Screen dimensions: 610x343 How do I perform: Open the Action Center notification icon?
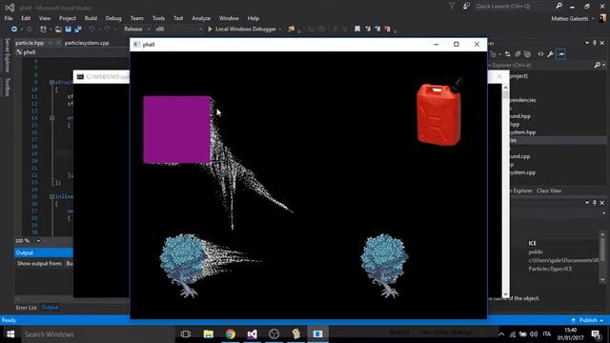596,334
